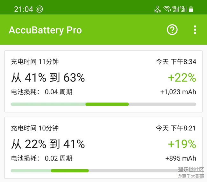Open the 22% to 41% charging session
Viewport: 207px width, 182px height.
point(103,148)
